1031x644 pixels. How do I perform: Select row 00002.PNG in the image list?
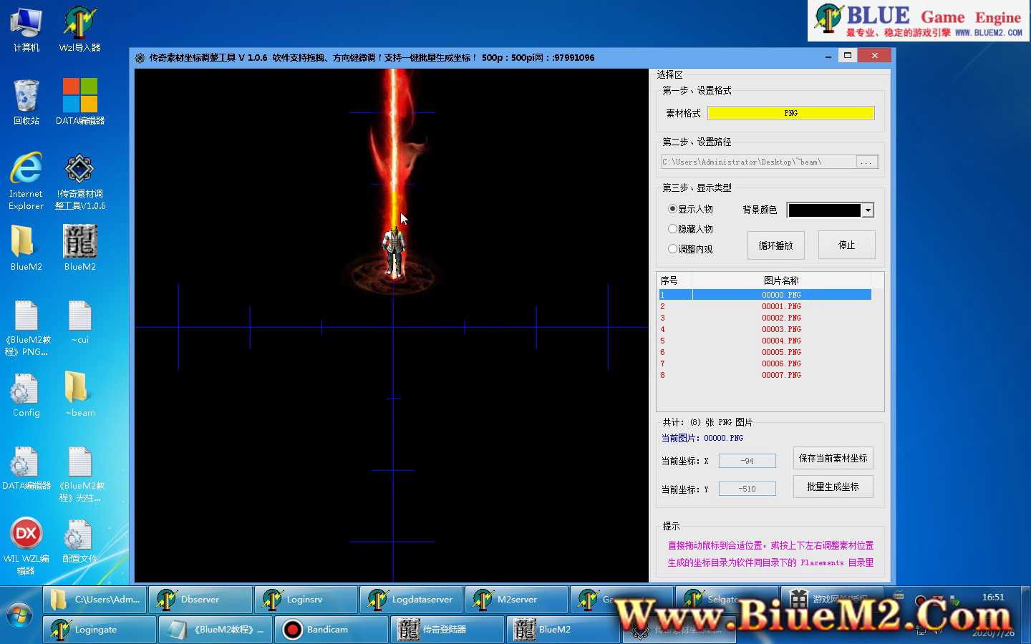pos(765,318)
